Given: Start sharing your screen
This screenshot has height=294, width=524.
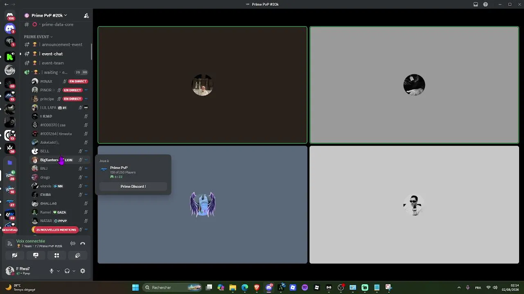Looking at the screenshot, I should click(36, 255).
